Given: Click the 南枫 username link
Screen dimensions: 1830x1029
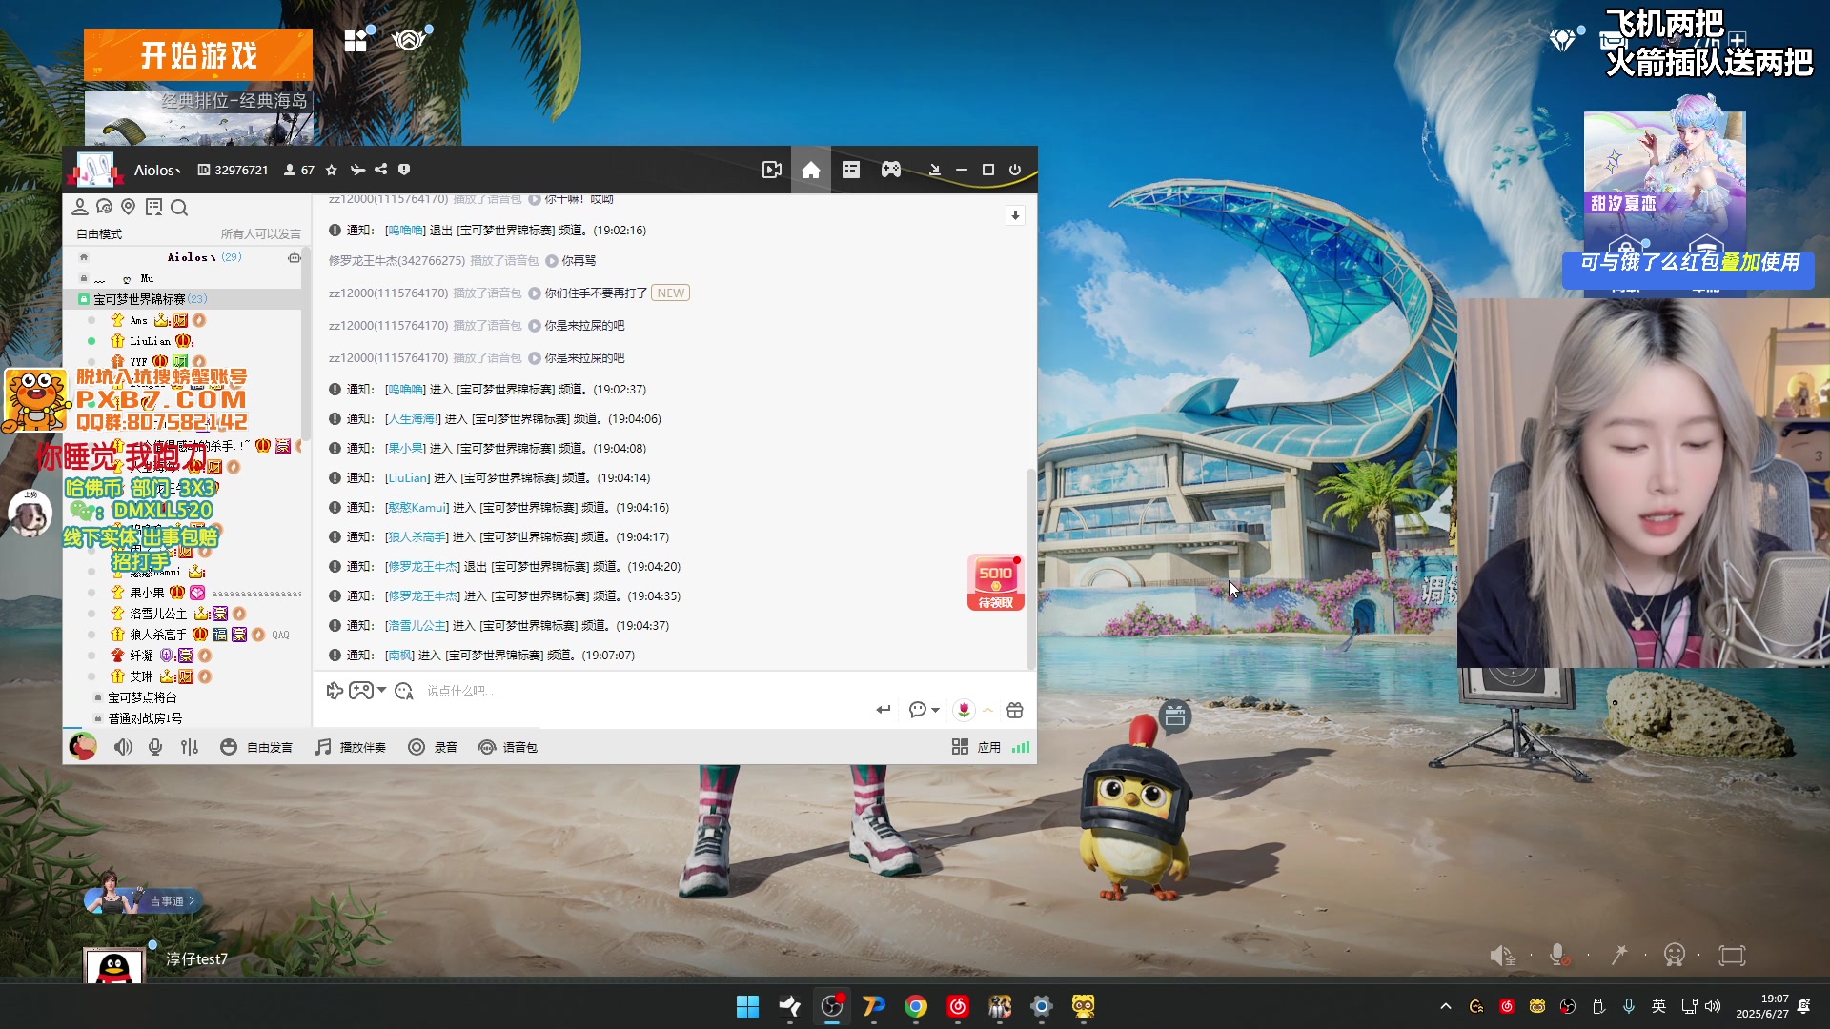Looking at the screenshot, I should (x=399, y=656).
